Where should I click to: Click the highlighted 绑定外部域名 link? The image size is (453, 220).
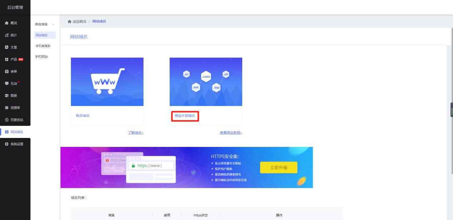185,116
